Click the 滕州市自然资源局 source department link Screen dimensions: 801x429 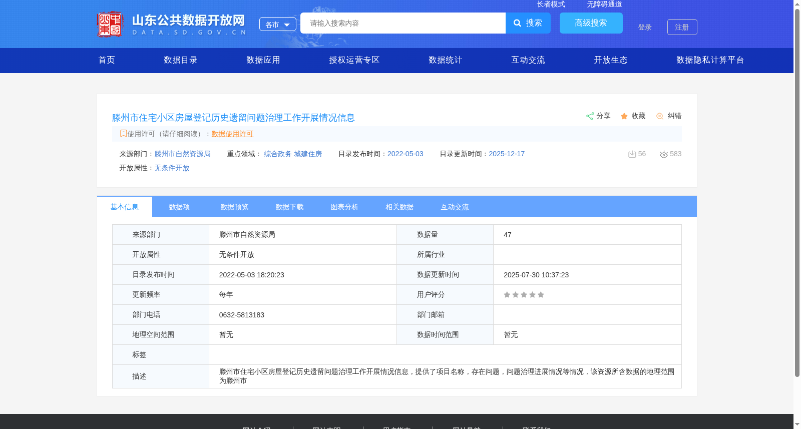coord(183,154)
